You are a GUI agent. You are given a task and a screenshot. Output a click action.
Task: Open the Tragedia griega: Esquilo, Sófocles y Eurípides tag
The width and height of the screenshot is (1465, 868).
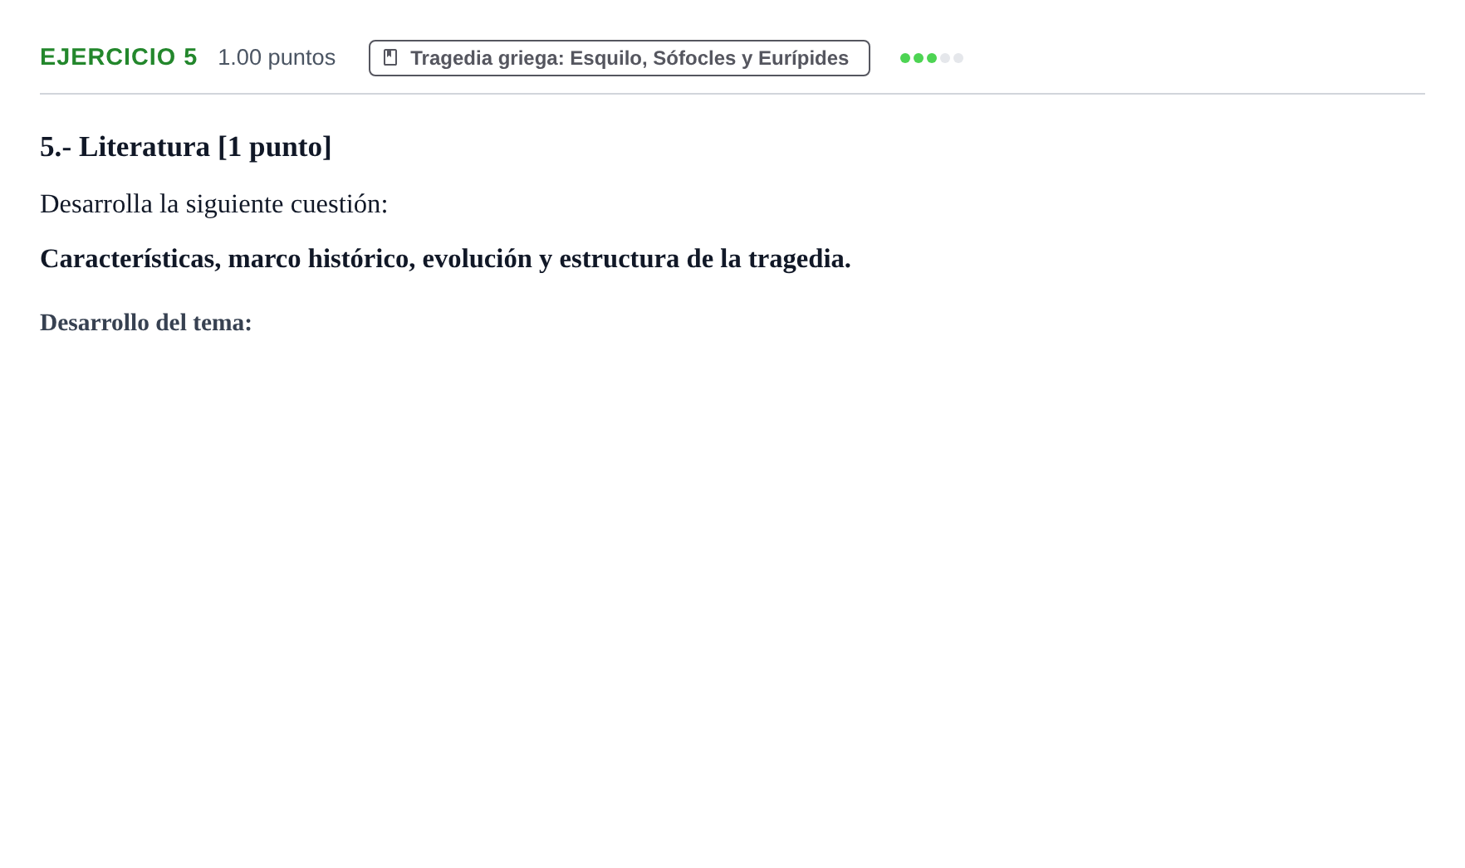pos(619,58)
